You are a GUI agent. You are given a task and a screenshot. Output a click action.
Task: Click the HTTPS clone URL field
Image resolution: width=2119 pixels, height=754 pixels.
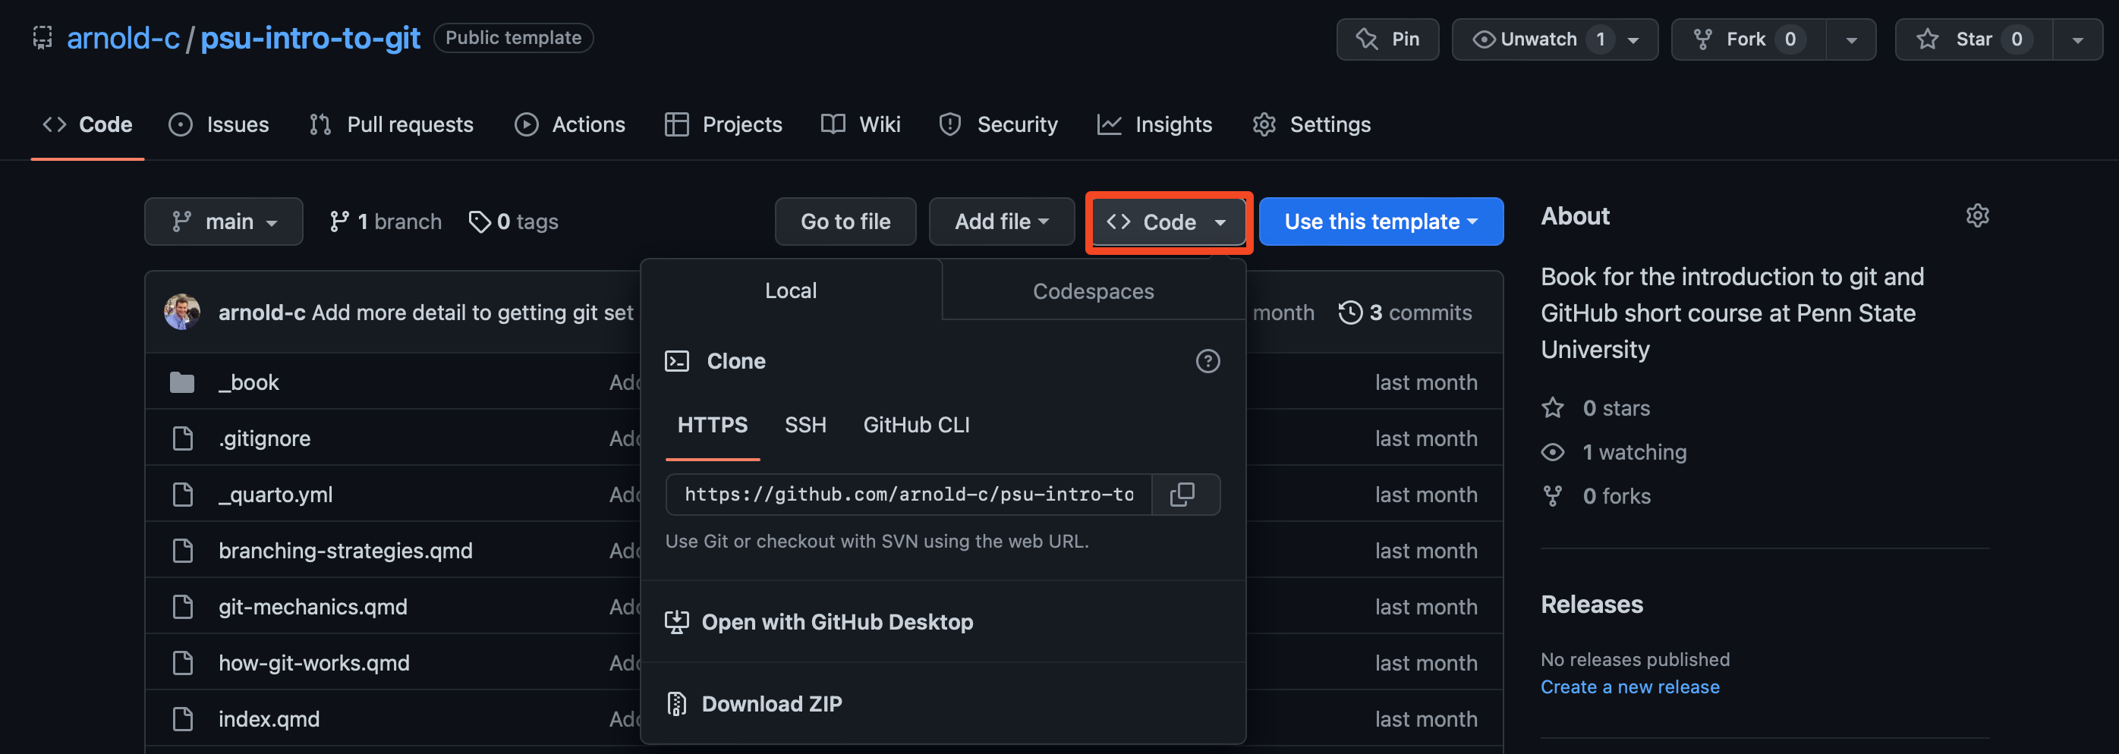908,494
